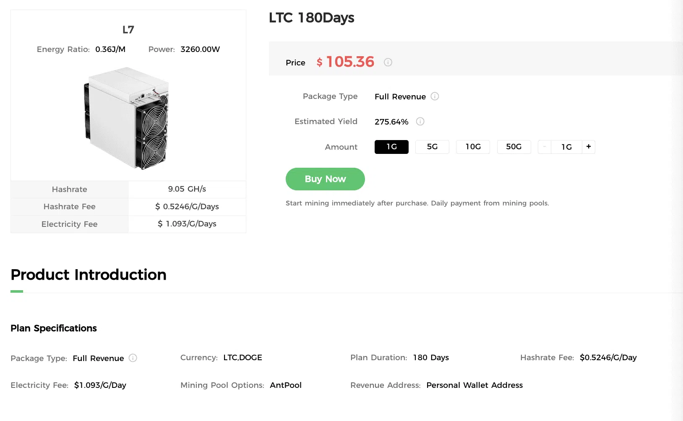Select the 50G amount option
The height and width of the screenshot is (421, 683).
514,147
